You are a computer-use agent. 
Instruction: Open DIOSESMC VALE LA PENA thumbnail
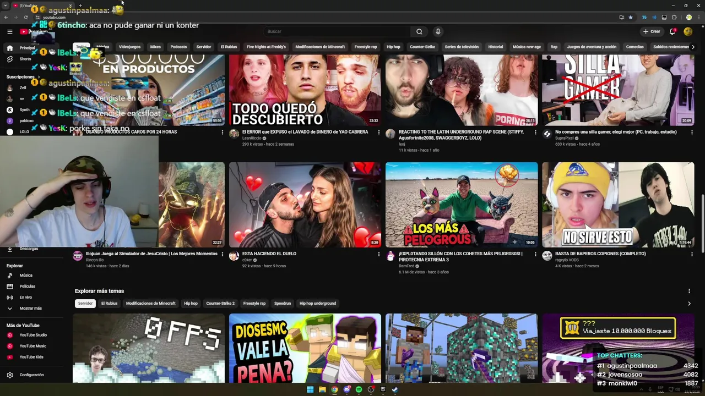pos(305,348)
